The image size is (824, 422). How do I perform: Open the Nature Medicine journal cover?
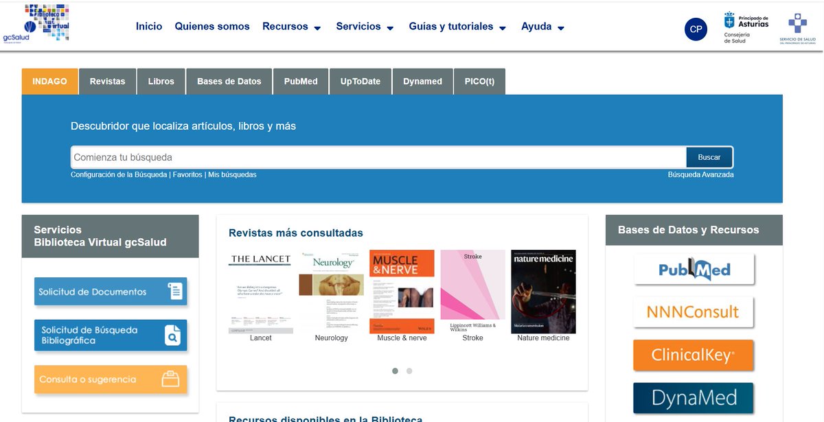click(x=544, y=292)
